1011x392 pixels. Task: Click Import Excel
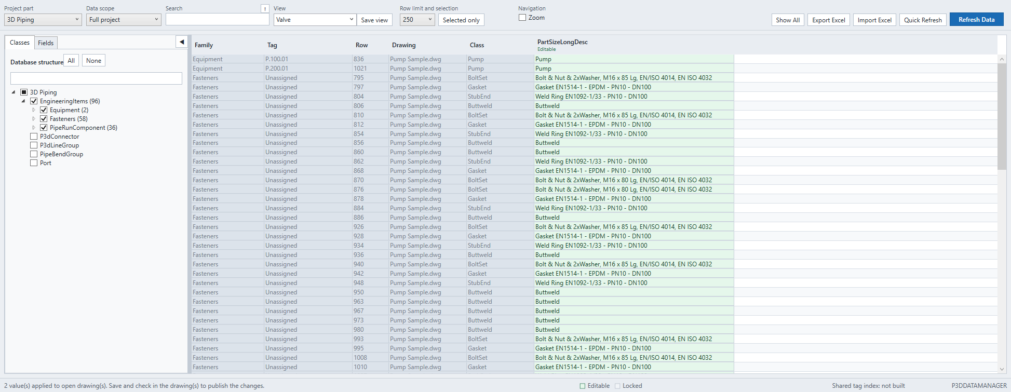[874, 20]
